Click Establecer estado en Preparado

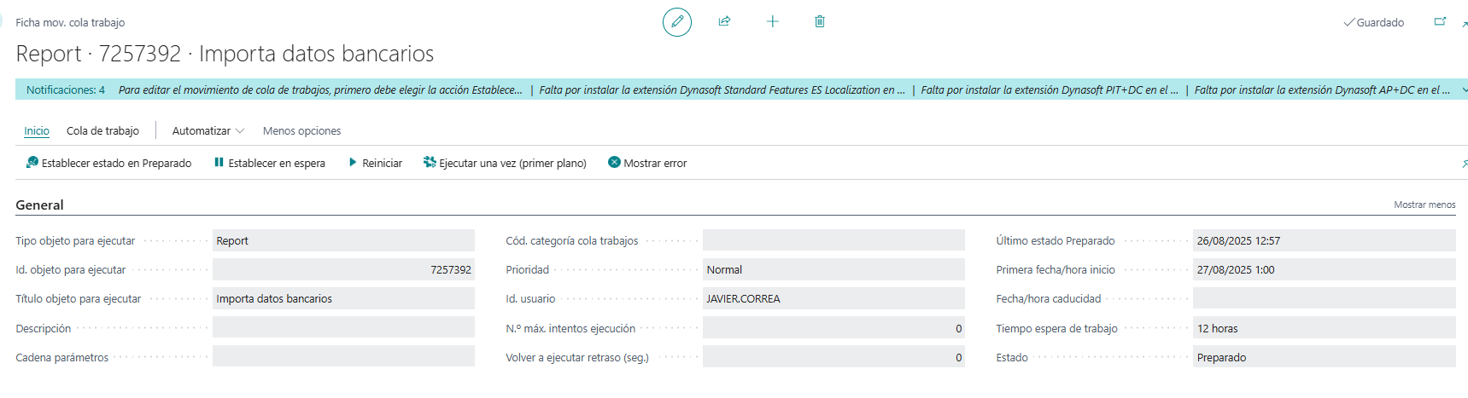click(108, 163)
